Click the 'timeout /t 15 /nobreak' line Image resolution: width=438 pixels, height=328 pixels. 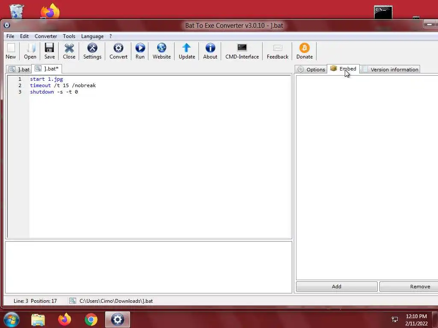(x=63, y=85)
